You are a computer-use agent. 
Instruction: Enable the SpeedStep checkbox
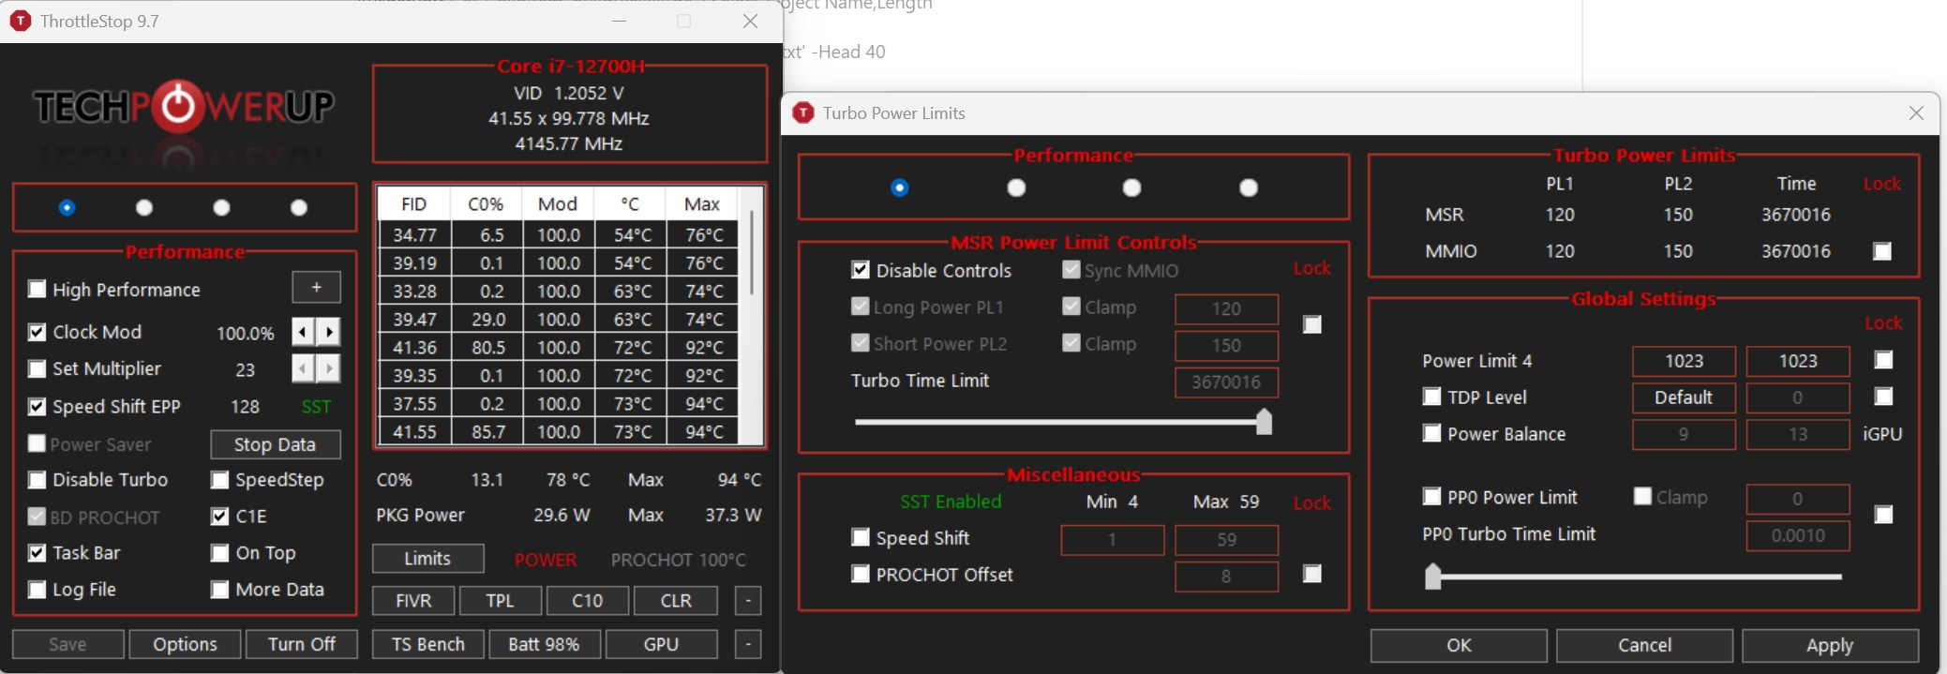pyautogui.click(x=219, y=480)
